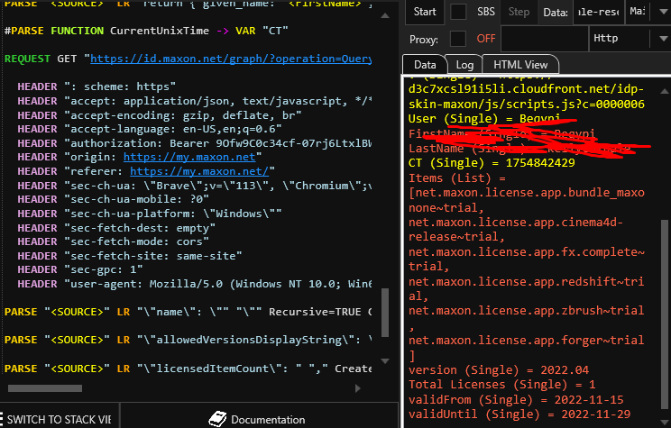Click the HEADER sec-gpc line
This screenshot has height=428, width=671.
point(80,269)
